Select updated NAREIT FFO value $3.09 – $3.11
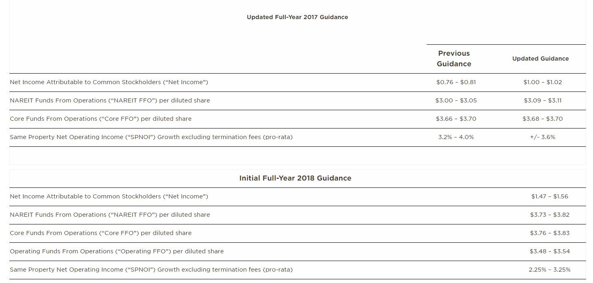Image resolution: width=593 pixels, height=283 pixels. point(542,100)
